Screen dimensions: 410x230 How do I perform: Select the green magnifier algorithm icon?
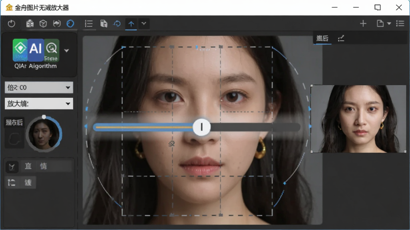pyautogui.click(x=52, y=50)
